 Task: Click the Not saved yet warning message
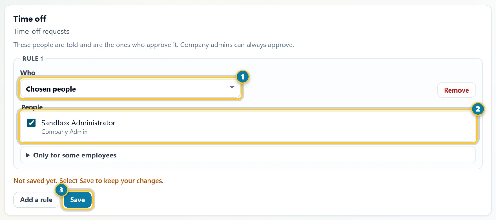[x=88, y=181]
